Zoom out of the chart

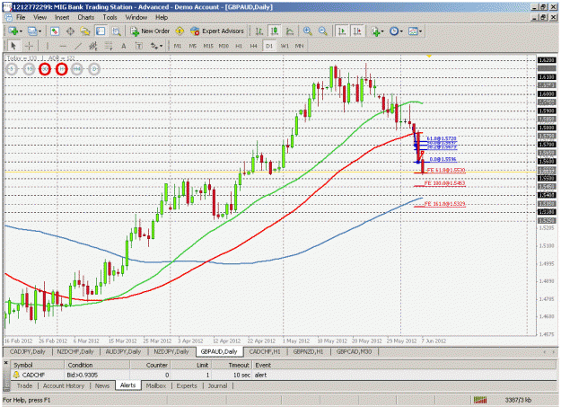323,31
